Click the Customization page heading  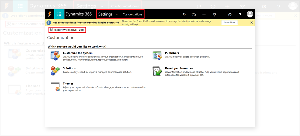[61, 38]
